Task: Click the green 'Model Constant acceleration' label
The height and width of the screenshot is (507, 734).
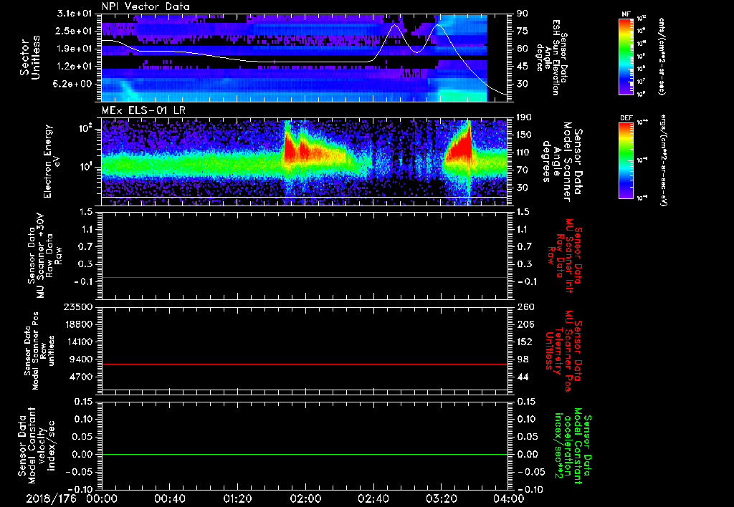Action: 572,447
